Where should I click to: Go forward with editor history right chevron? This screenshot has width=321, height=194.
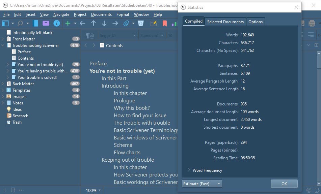[94, 45]
